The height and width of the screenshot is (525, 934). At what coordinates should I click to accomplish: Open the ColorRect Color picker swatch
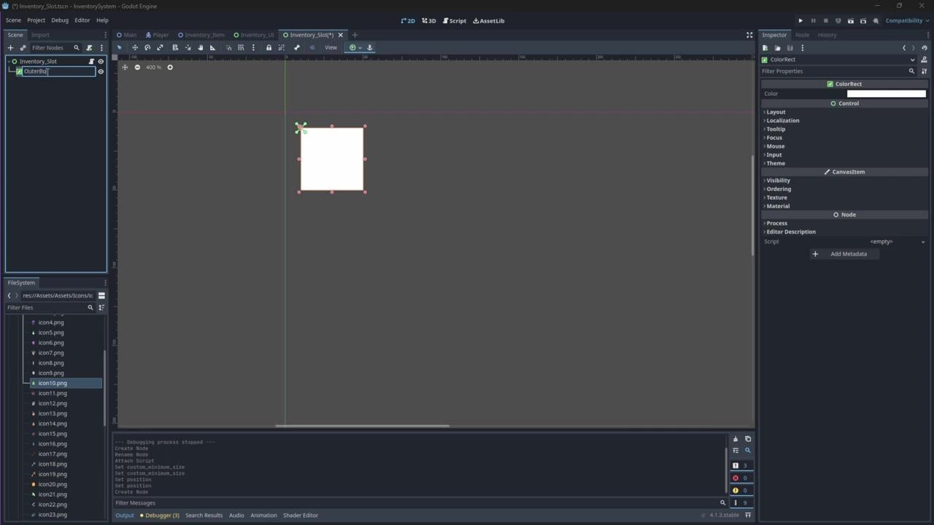click(x=886, y=93)
